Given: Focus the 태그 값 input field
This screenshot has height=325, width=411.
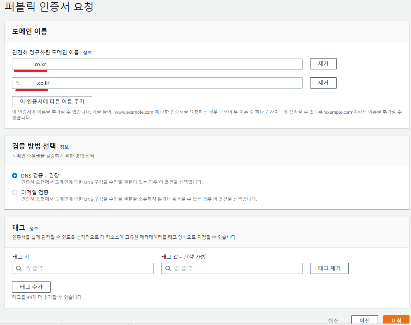Looking at the screenshot, I should pos(232,268).
